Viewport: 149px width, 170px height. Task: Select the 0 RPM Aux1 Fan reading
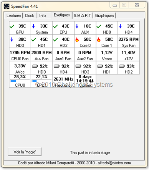pos(63,54)
